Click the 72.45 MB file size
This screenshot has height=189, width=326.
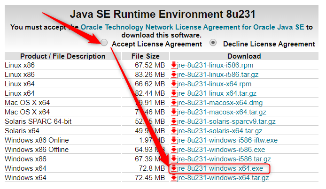[150, 178]
